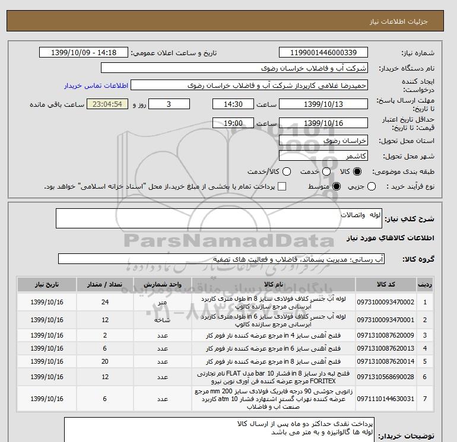Click quantity 20 in row 5

click(x=105, y=361)
